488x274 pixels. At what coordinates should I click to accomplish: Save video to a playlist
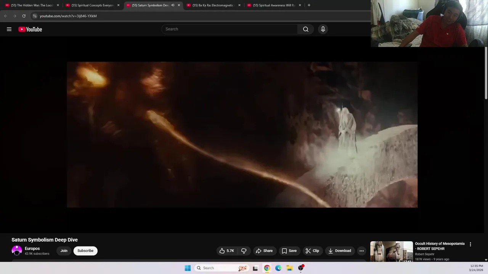[289, 251]
